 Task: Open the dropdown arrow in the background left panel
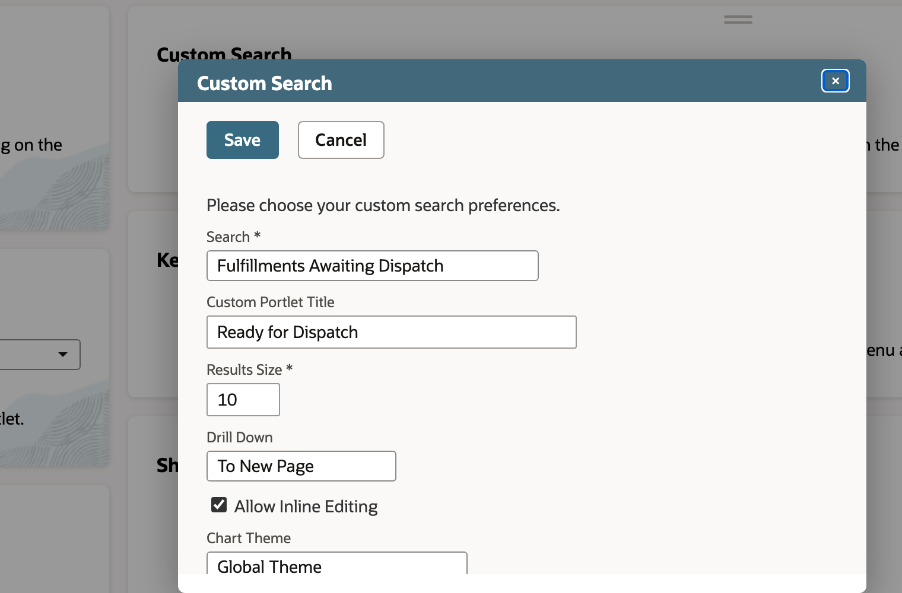tap(62, 355)
